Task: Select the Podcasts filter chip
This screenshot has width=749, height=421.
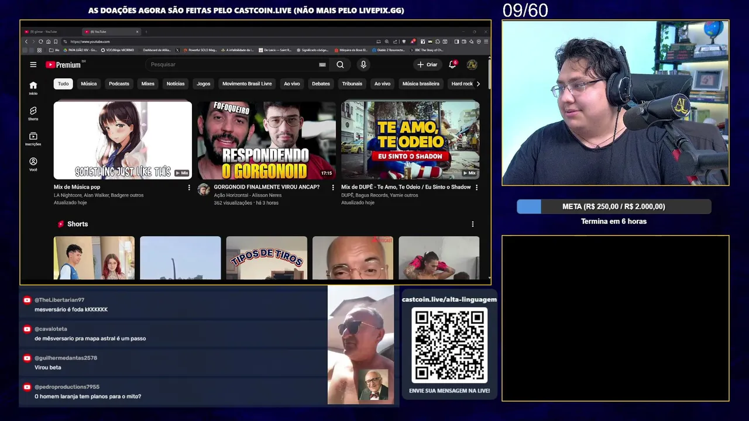Action: coord(119,84)
